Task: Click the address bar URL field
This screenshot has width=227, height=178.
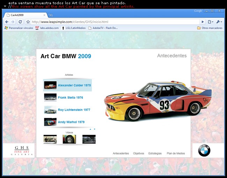Action: (115, 22)
